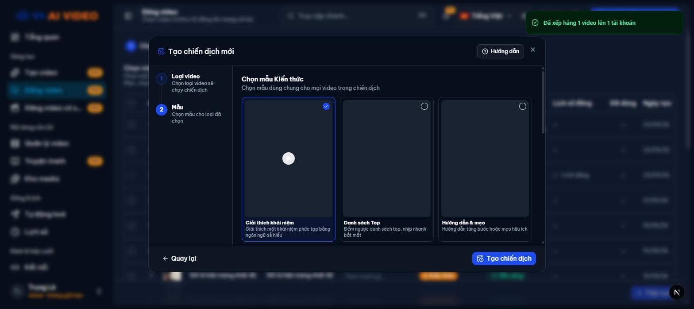The width and height of the screenshot is (694, 309).
Task: Click the Quay lại back button
Action: (x=179, y=259)
